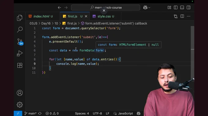Open the editor More Actions ellipsis menu
208x116 pixels.
tap(188, 16)
